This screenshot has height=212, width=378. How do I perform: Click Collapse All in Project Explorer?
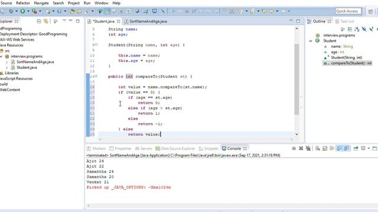[39, 21]
